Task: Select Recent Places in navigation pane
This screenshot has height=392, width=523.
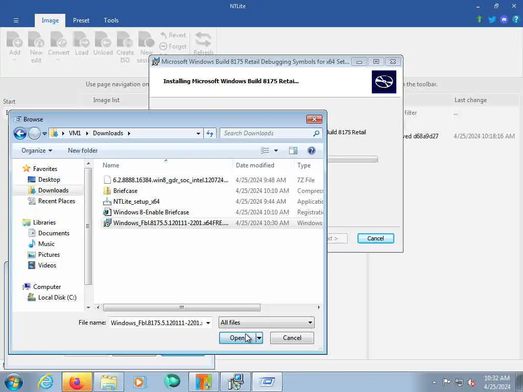Action: [x=56, y=201]
